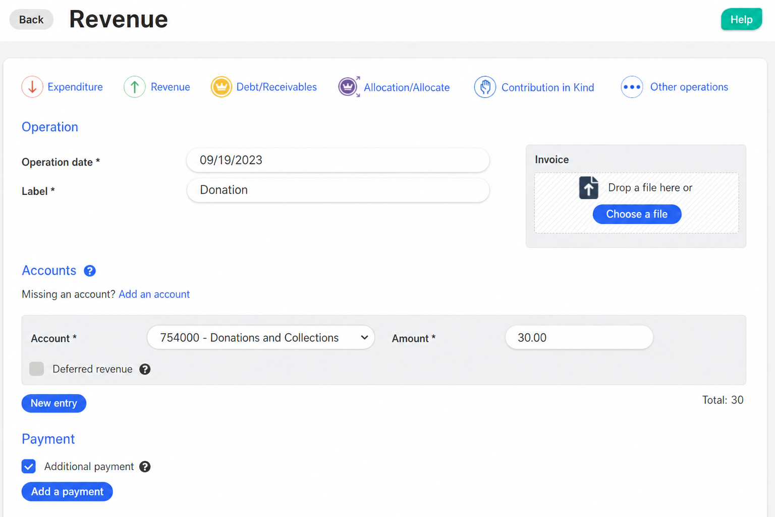Open the Account dropdown showing 754000
Screen dimensions: 775x517
tap(261, 338)
